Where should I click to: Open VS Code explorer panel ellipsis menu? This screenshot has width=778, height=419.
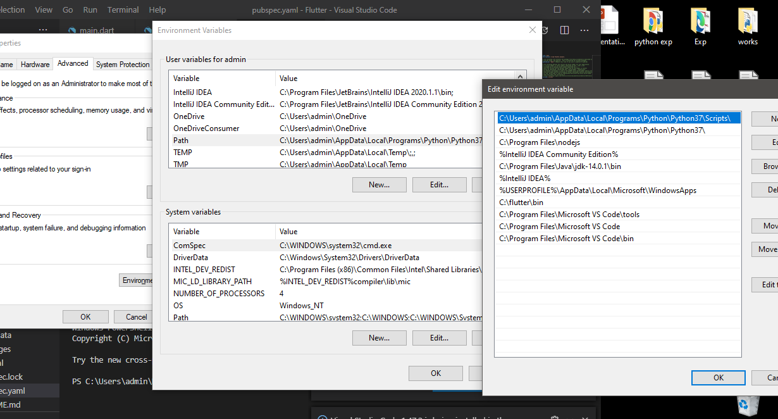click(43, 30)
